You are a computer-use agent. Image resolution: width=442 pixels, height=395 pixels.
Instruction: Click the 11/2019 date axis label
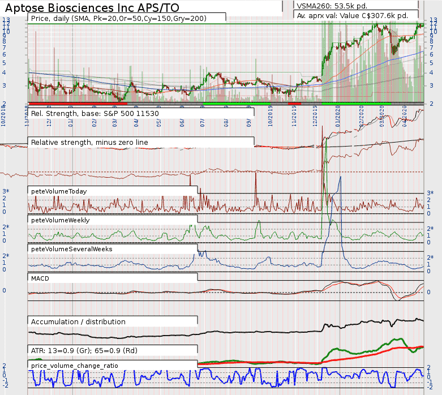pyautogui.click(x=294, y=115)
